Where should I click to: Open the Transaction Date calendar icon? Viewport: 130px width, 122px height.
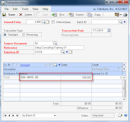[109, 30]
